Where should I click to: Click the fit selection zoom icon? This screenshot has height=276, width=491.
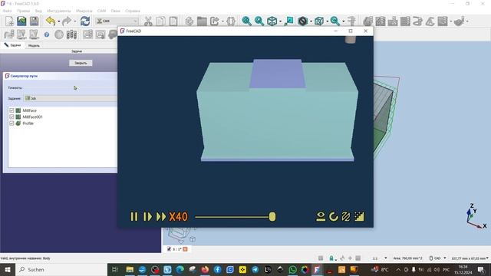259,21
